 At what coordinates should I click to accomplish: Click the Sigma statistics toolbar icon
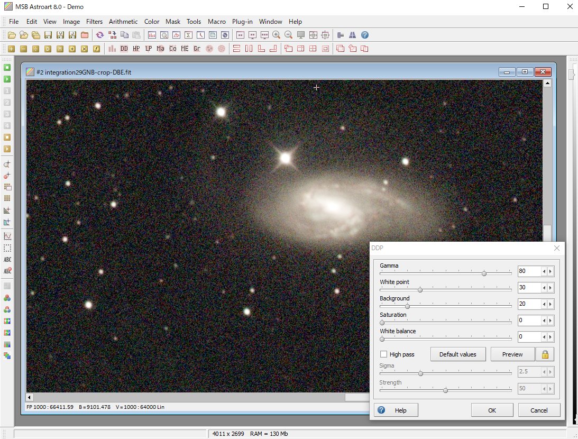tap(188, 35)
